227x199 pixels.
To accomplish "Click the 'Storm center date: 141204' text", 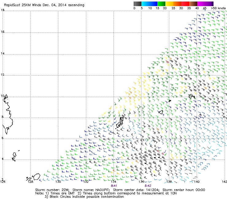I will (136, 190).
